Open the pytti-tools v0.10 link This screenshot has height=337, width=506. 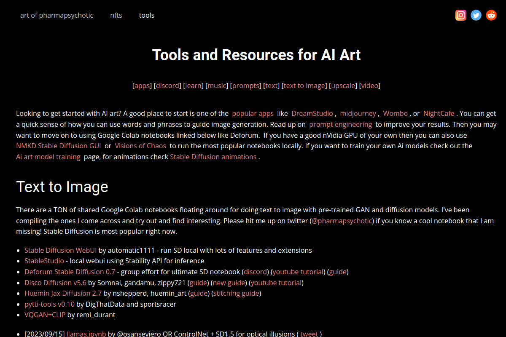49,304
